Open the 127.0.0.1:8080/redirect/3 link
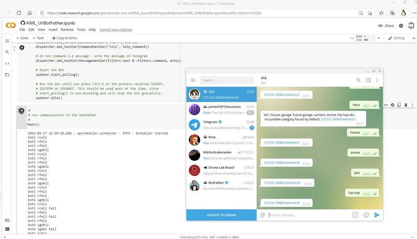The image size is (417, 239). point(281,94)
